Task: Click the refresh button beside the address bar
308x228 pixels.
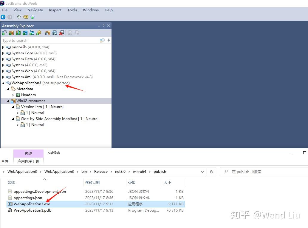Action: (x=211, y=172)
